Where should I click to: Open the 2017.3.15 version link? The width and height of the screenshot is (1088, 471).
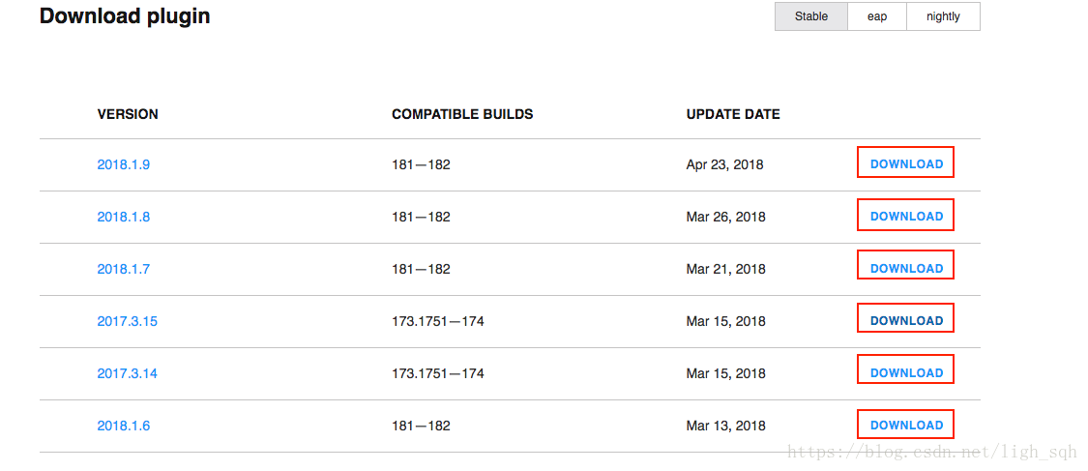tap(127, 321)
